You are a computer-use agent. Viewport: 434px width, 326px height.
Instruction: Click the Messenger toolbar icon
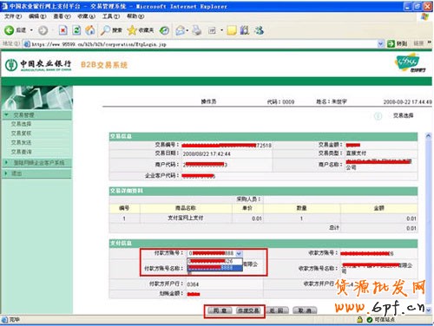pyautogui.click(x=259, y=30)
